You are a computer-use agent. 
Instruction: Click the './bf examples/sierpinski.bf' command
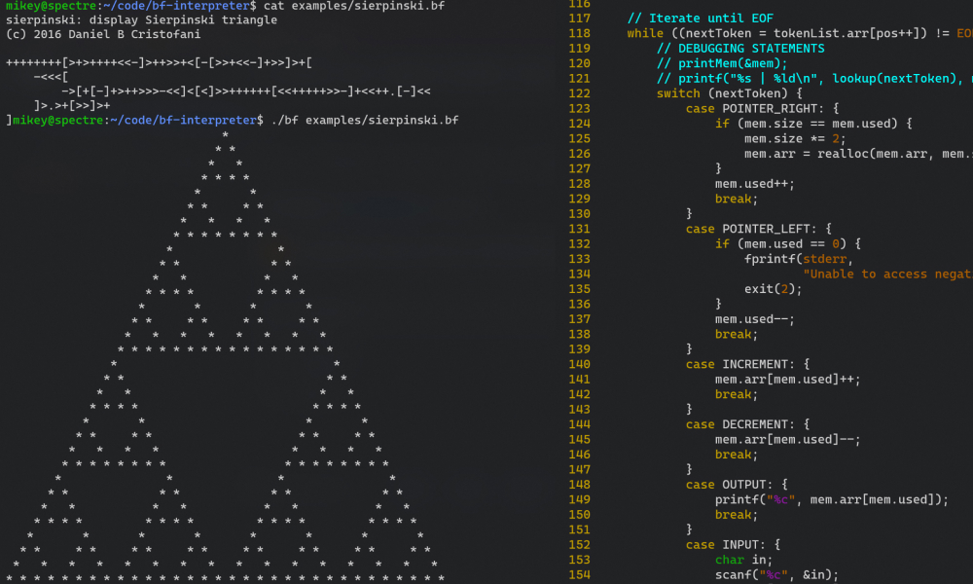[365, 120]
